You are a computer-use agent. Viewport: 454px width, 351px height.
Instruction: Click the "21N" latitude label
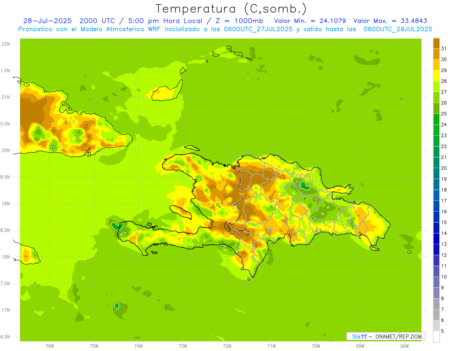6,97
